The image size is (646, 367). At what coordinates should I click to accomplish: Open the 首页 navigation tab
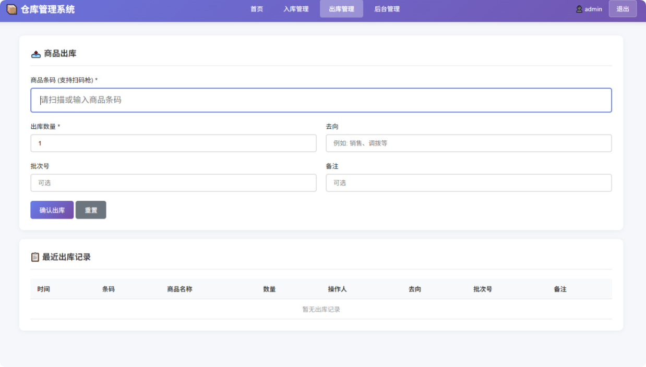pyautogui.click(x=257, y=9)
